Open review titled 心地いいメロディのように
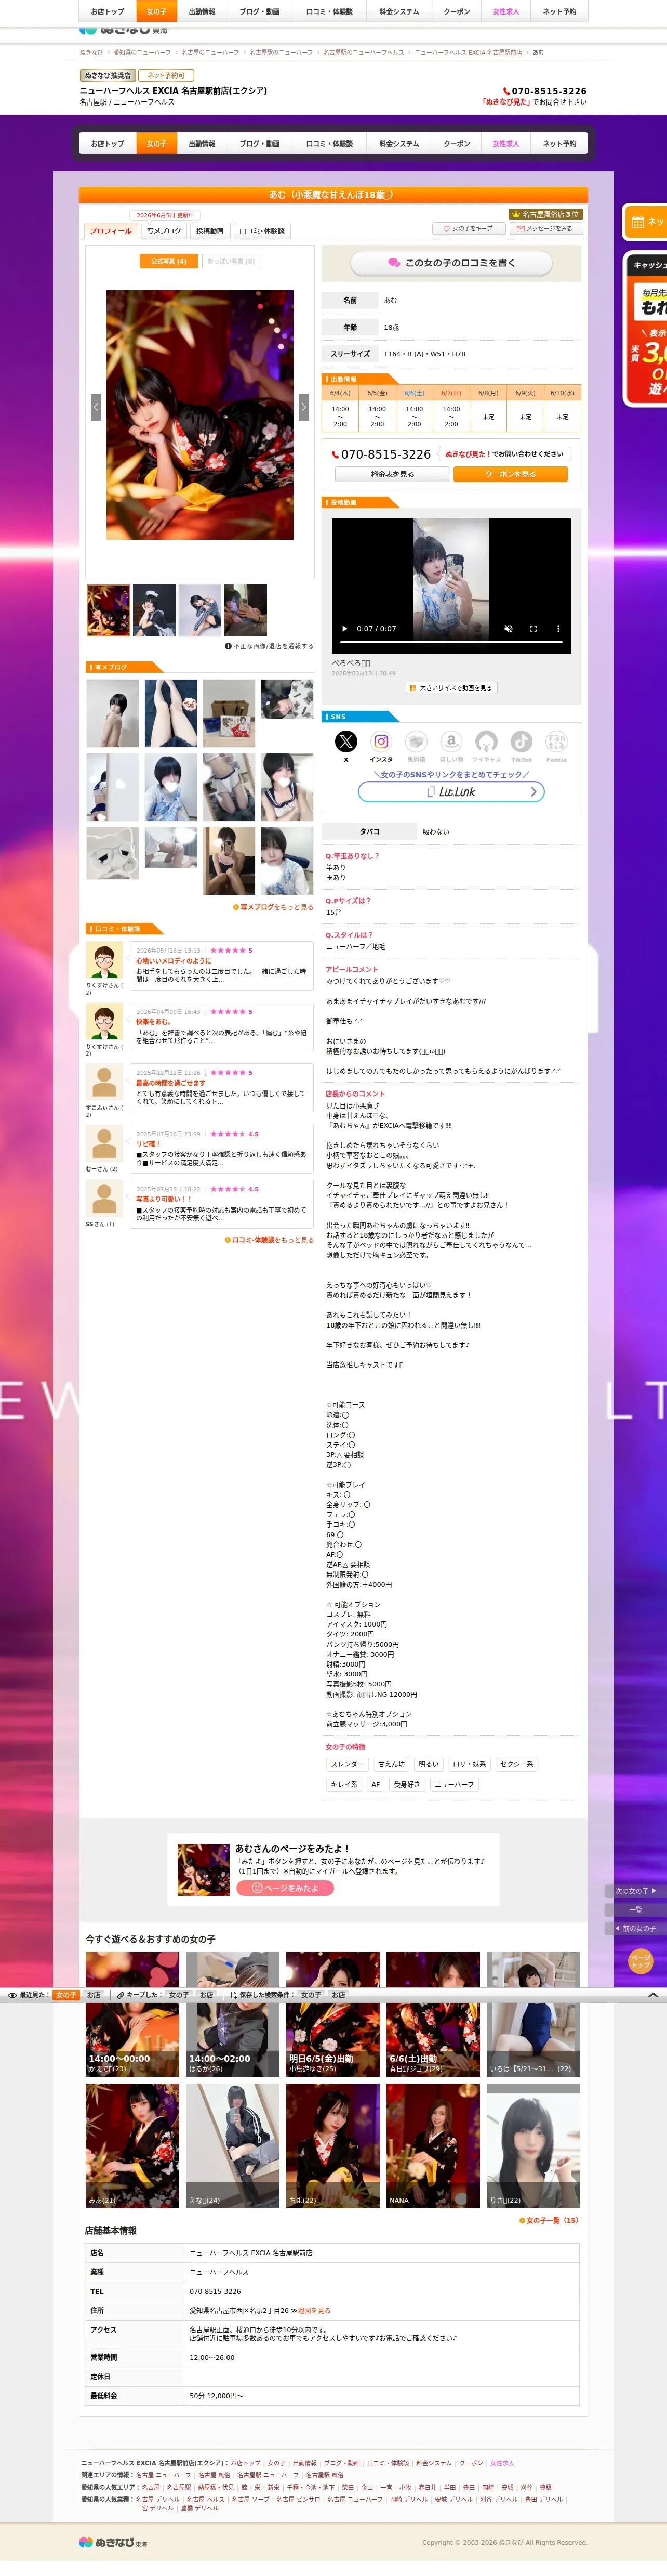667x2576 pixels. (174, 961)
